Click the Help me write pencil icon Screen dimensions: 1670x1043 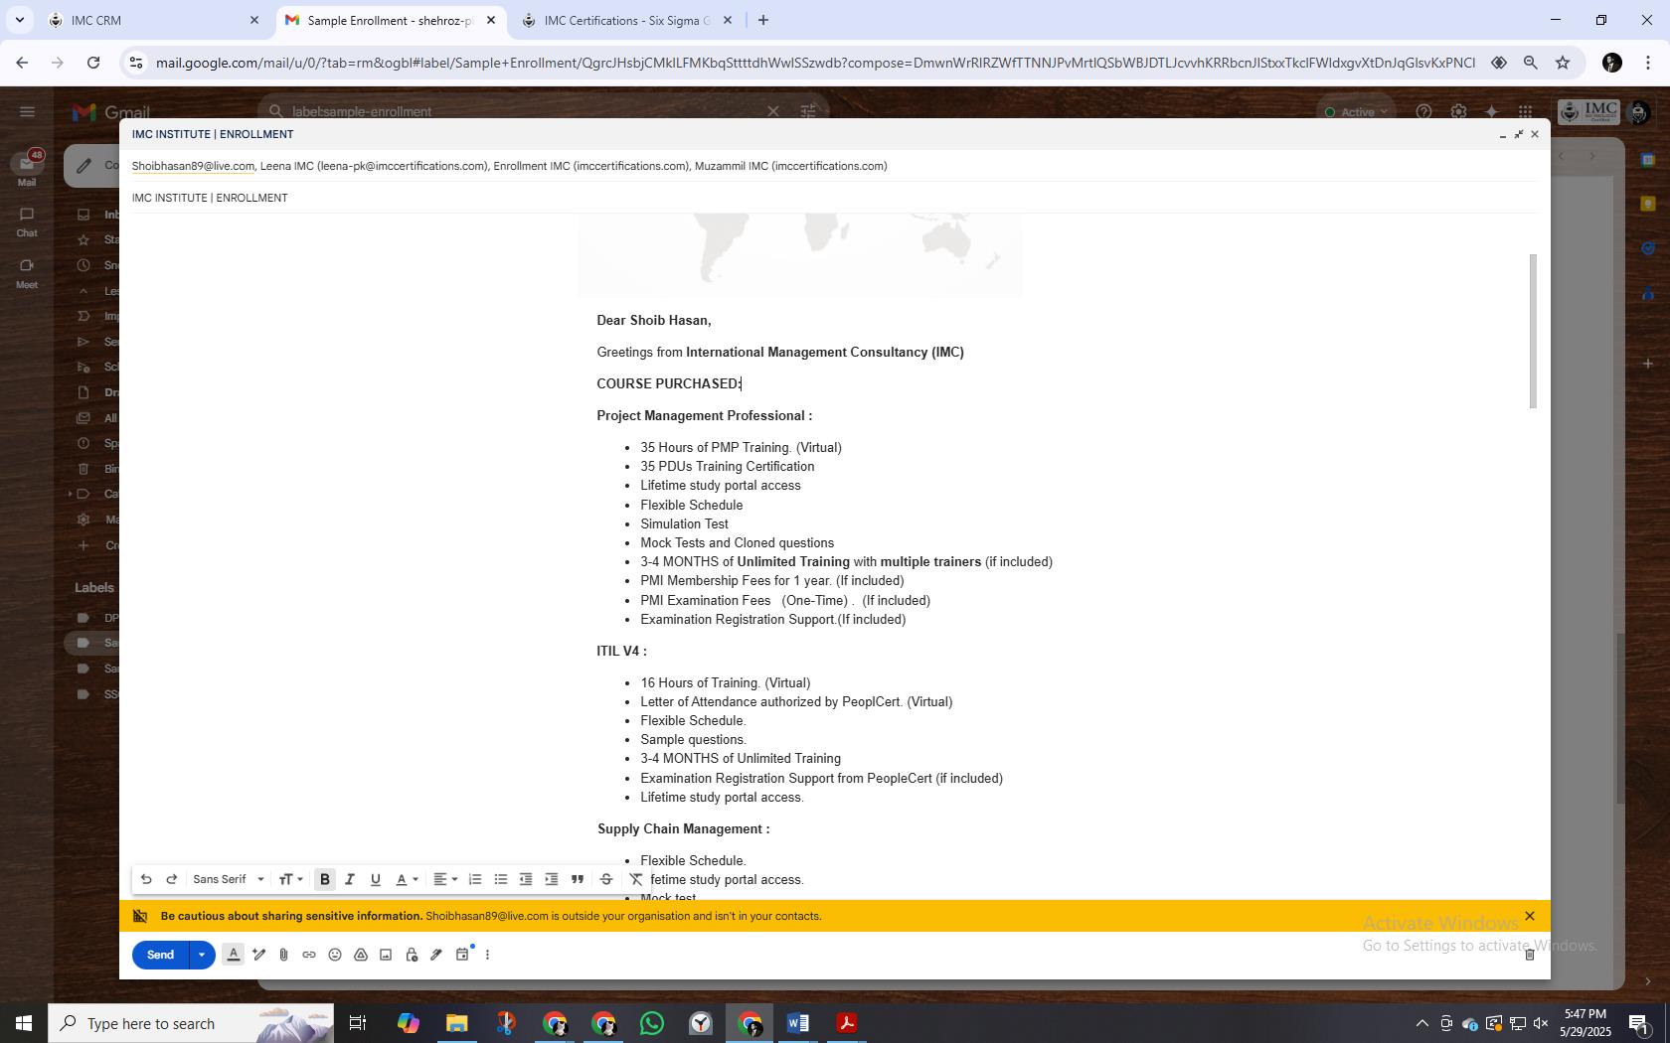tap(258, 955)
